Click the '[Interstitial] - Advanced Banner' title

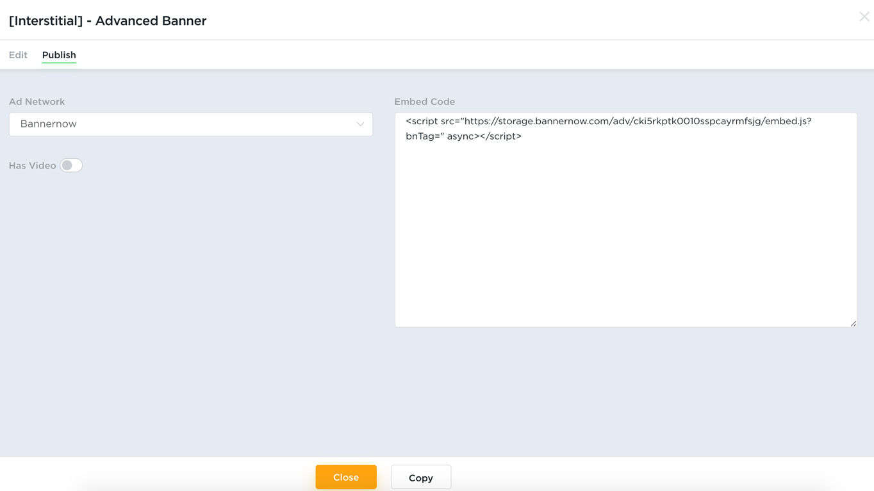(x=108, y=20)
